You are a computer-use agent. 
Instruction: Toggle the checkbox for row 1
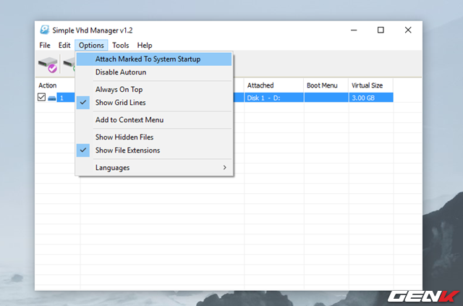[42, 97]
